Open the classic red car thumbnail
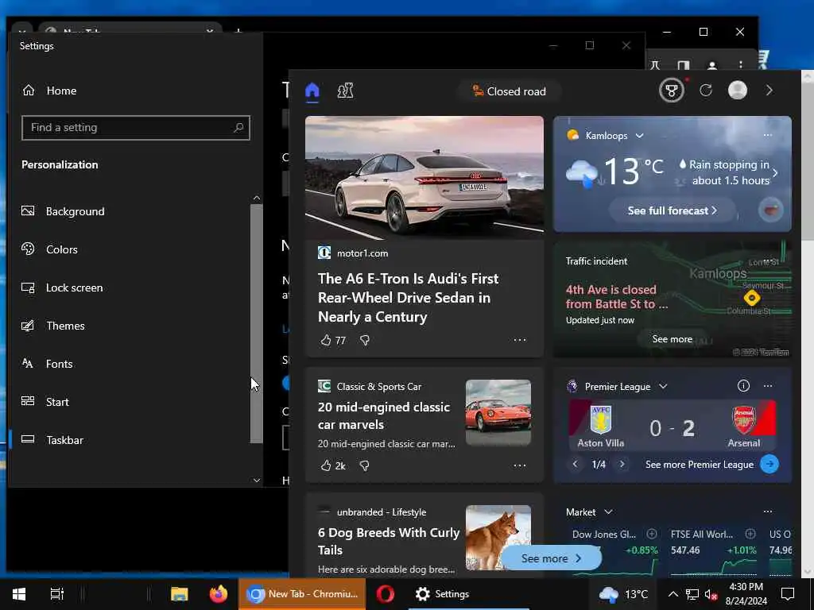 point(498,412)
